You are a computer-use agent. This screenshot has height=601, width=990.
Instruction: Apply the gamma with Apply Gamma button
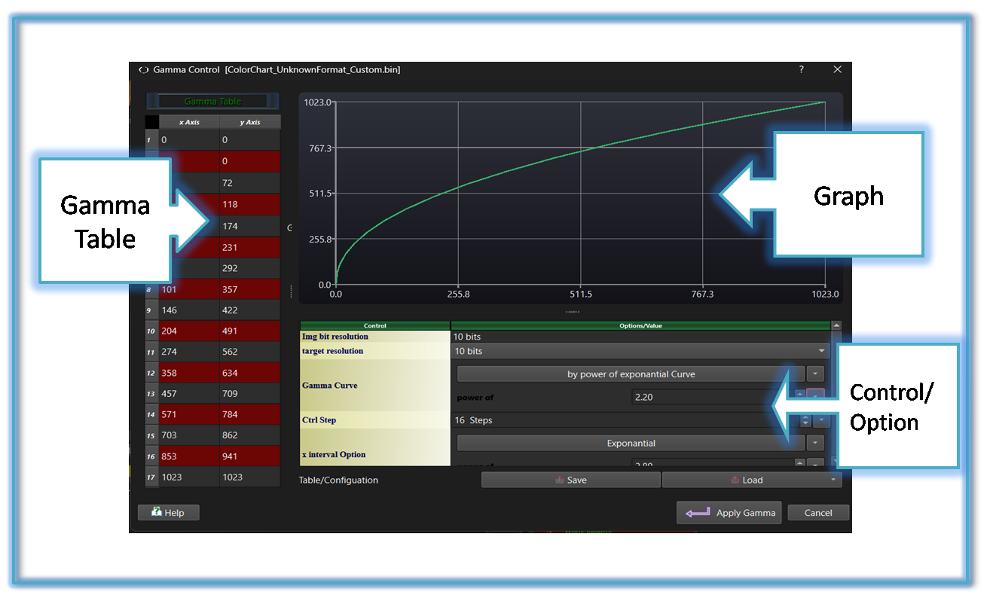[729, 513]
